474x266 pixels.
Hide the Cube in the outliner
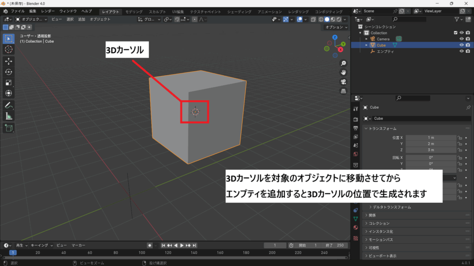461,45
